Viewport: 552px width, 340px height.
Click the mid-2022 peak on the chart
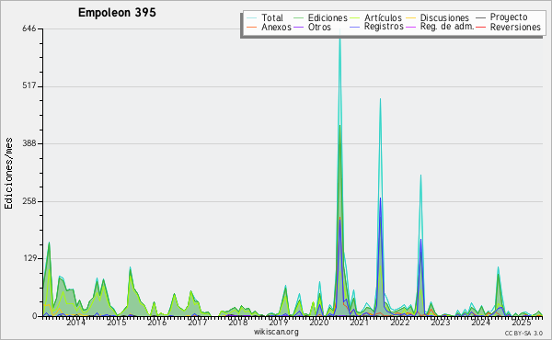pyautogui.click(x=420, y=176)
